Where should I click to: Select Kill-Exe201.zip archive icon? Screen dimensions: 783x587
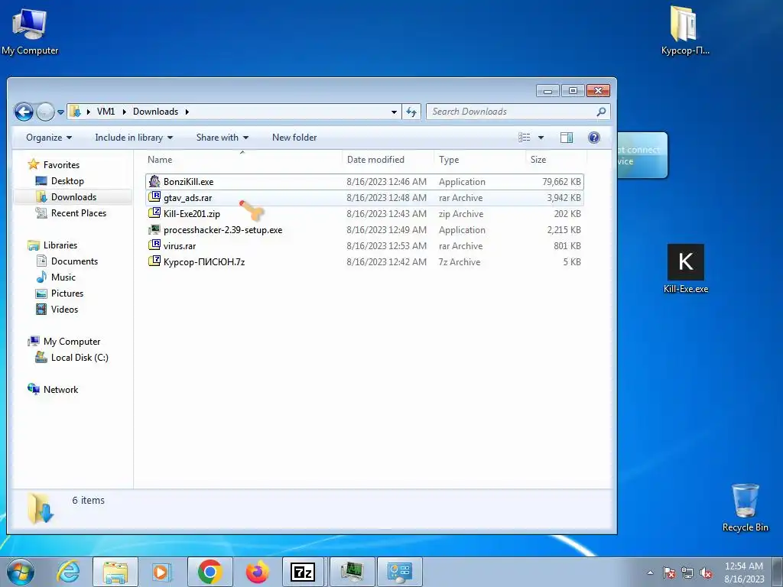coord(154,214)
